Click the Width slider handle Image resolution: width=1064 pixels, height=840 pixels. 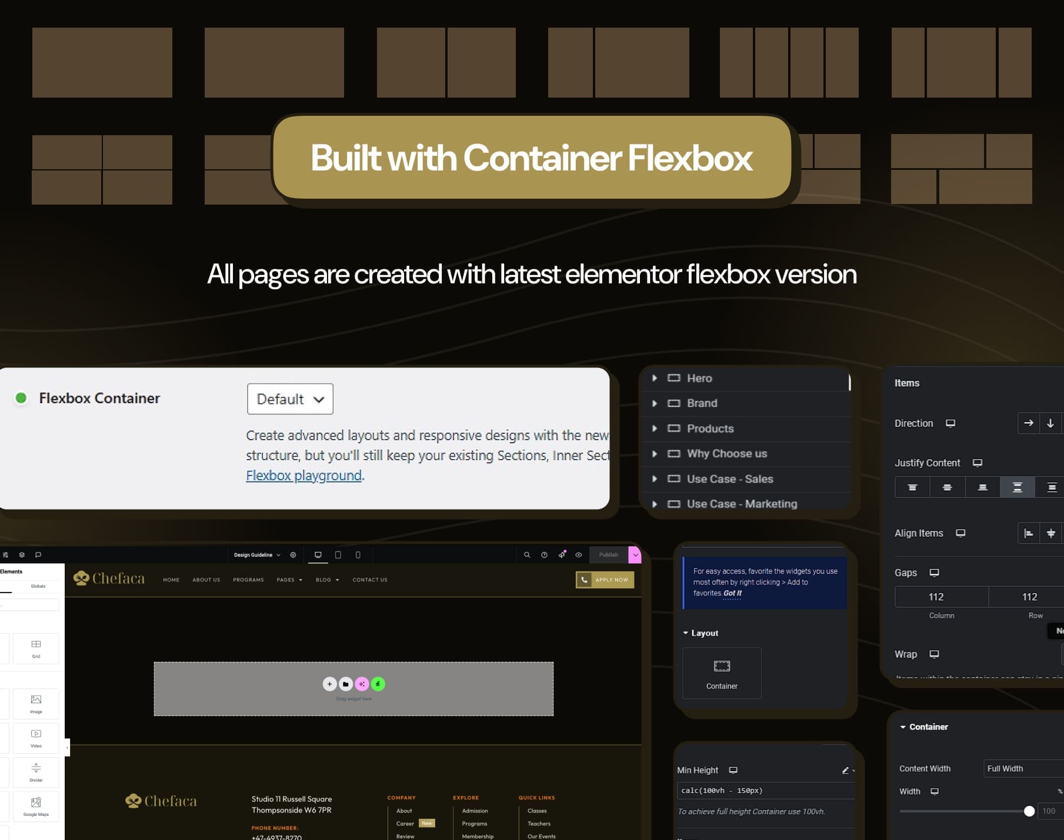tap(1029, 811)
